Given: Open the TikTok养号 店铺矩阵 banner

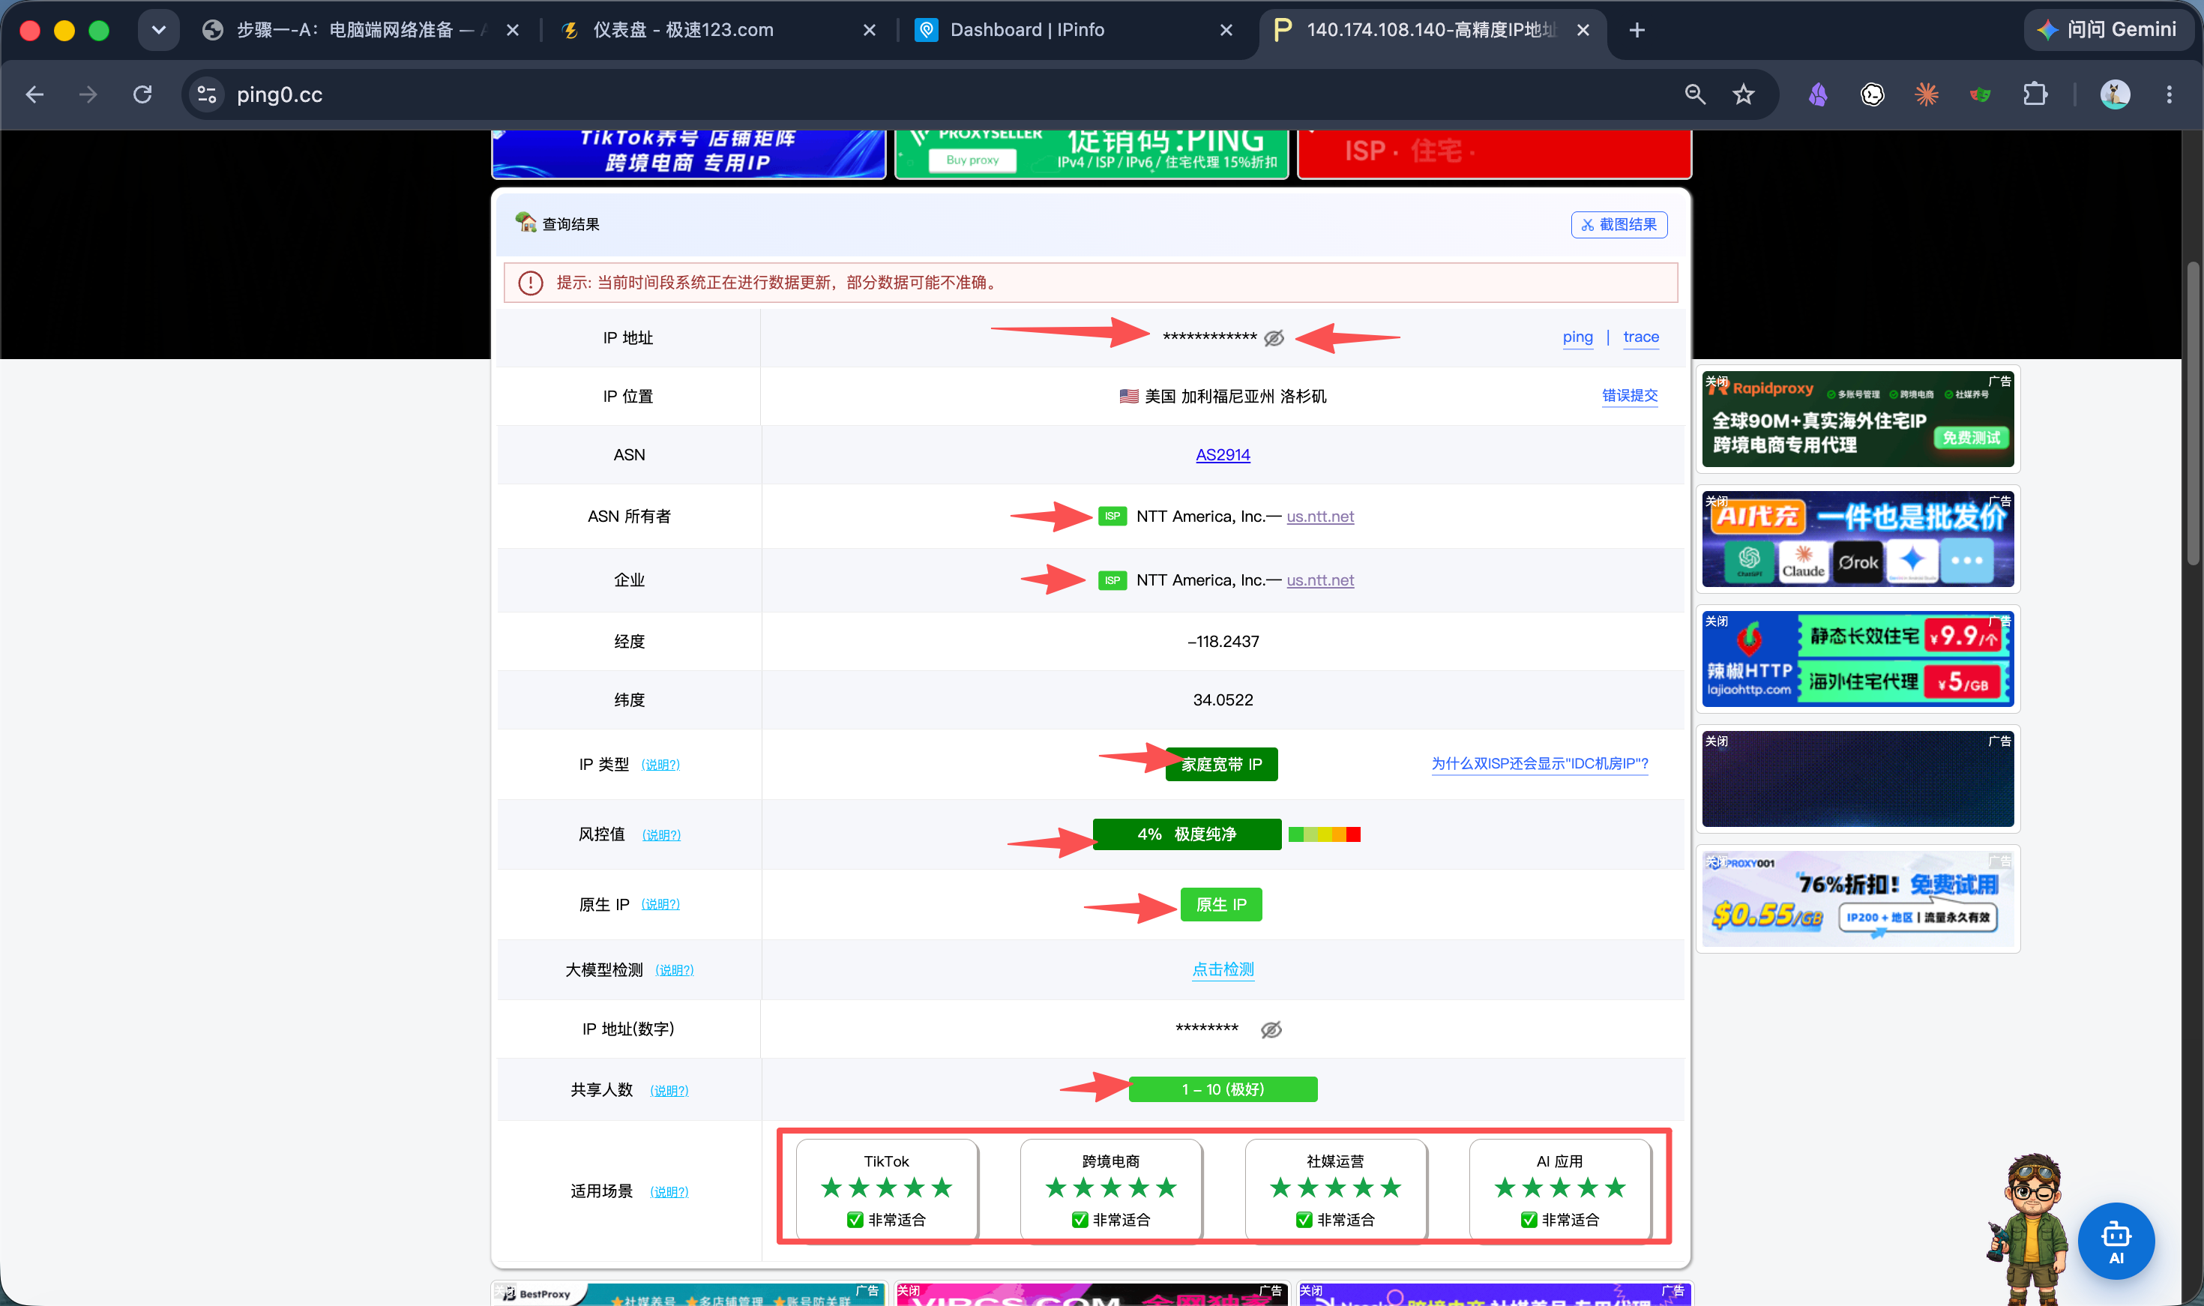Looking at the screenshot, I should pyautogui.click(x=688, y=154).
